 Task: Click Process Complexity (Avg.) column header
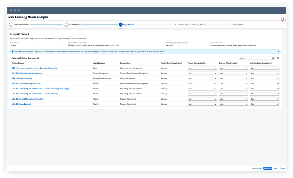(x=197, y=63)
